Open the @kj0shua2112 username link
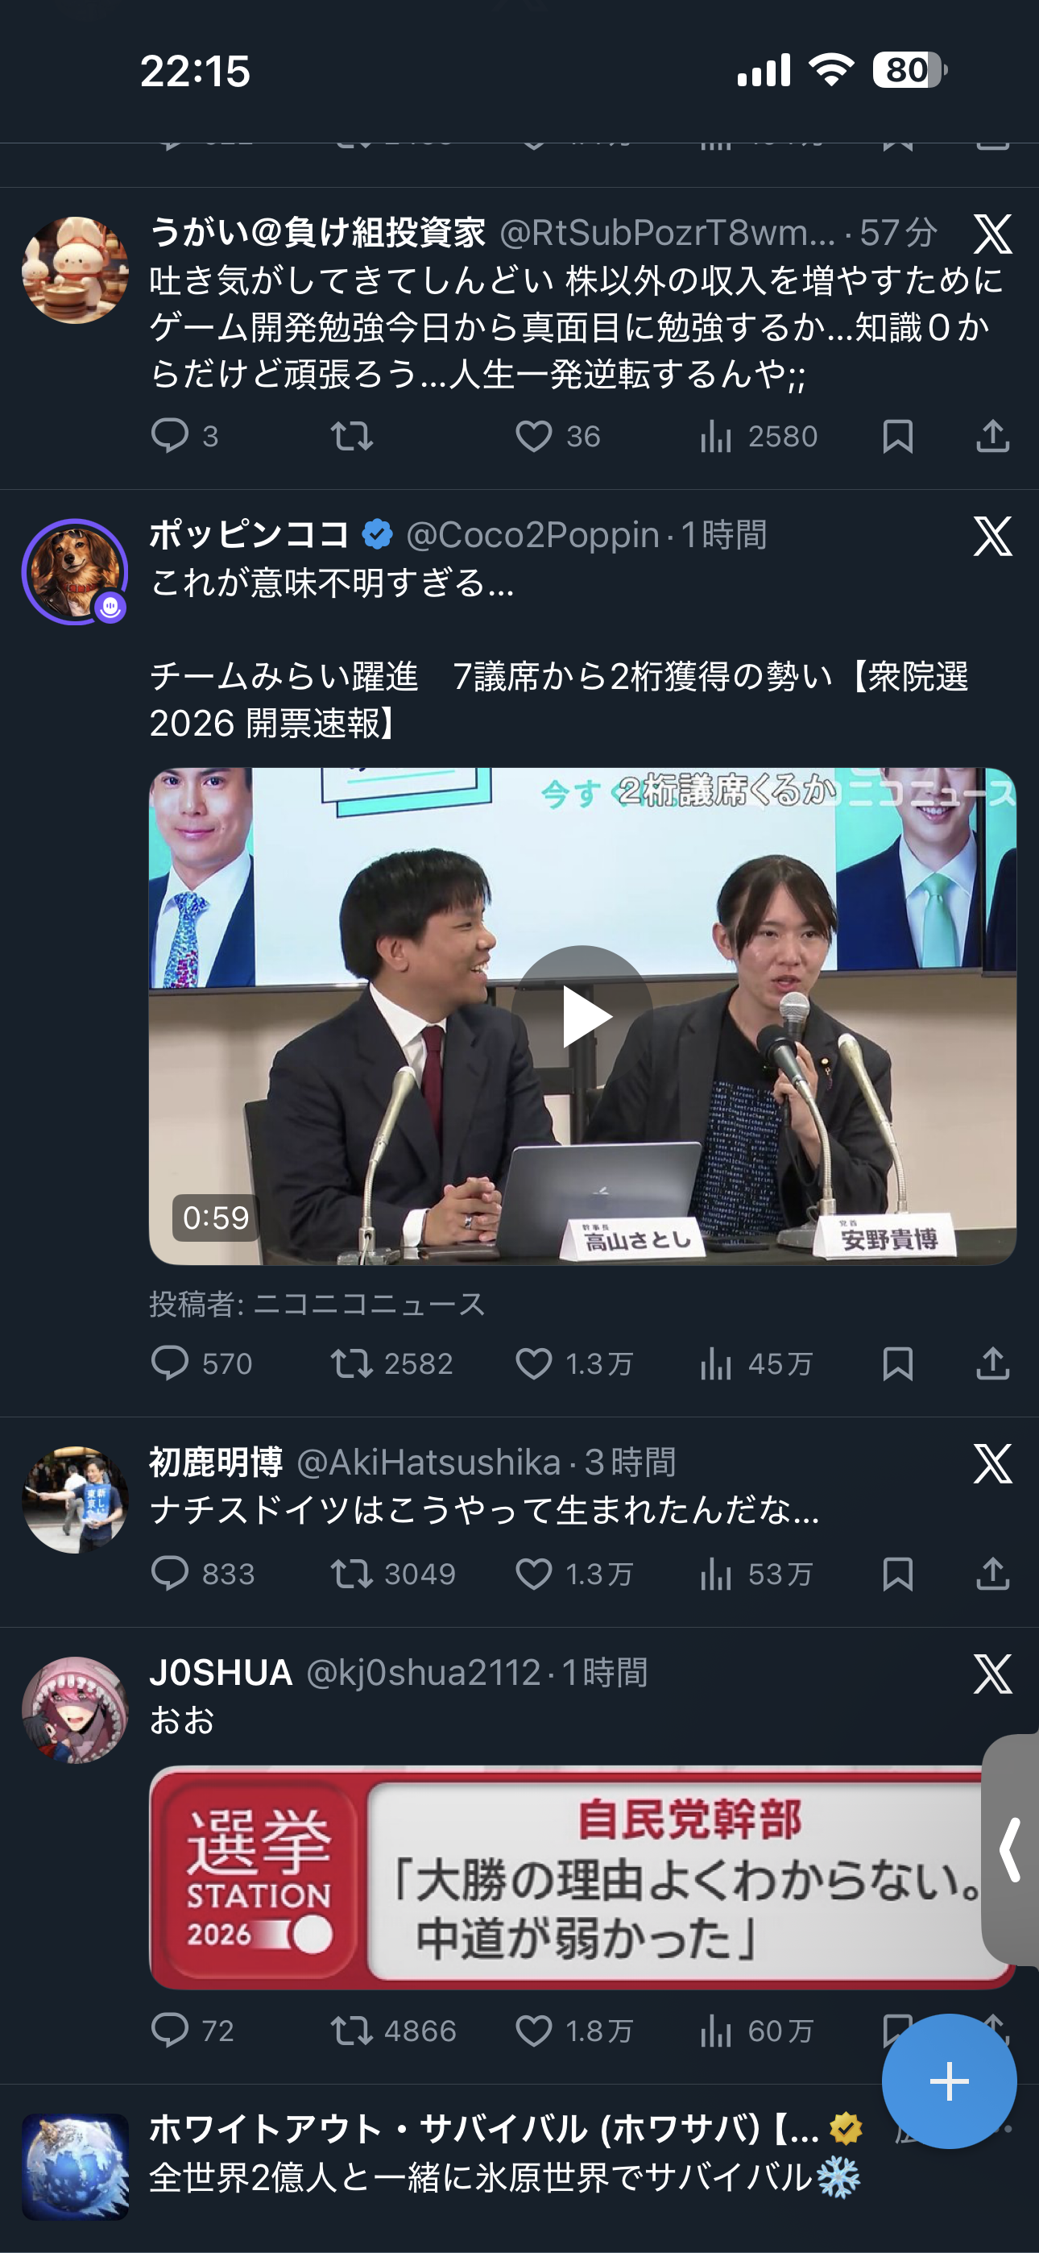 [x=424, y=1672]
